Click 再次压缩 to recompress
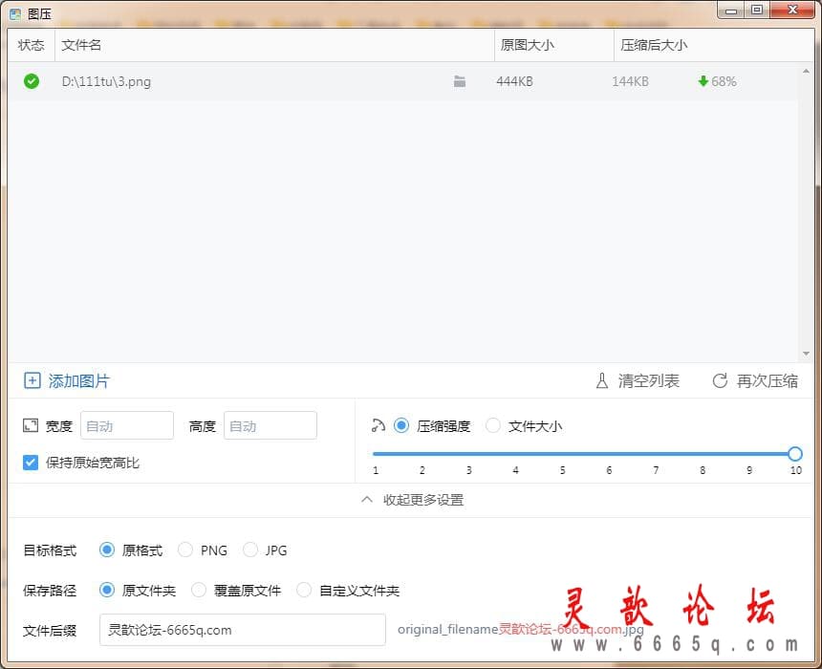 click(755, 380)
